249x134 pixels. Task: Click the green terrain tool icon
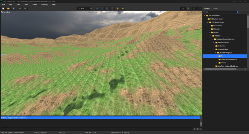coord(123,8)
